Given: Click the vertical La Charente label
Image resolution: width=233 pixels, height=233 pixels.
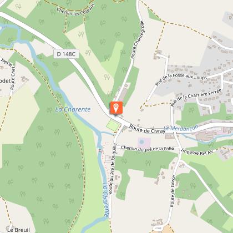Looking at the screenshot, I should [x=105, y=200].
